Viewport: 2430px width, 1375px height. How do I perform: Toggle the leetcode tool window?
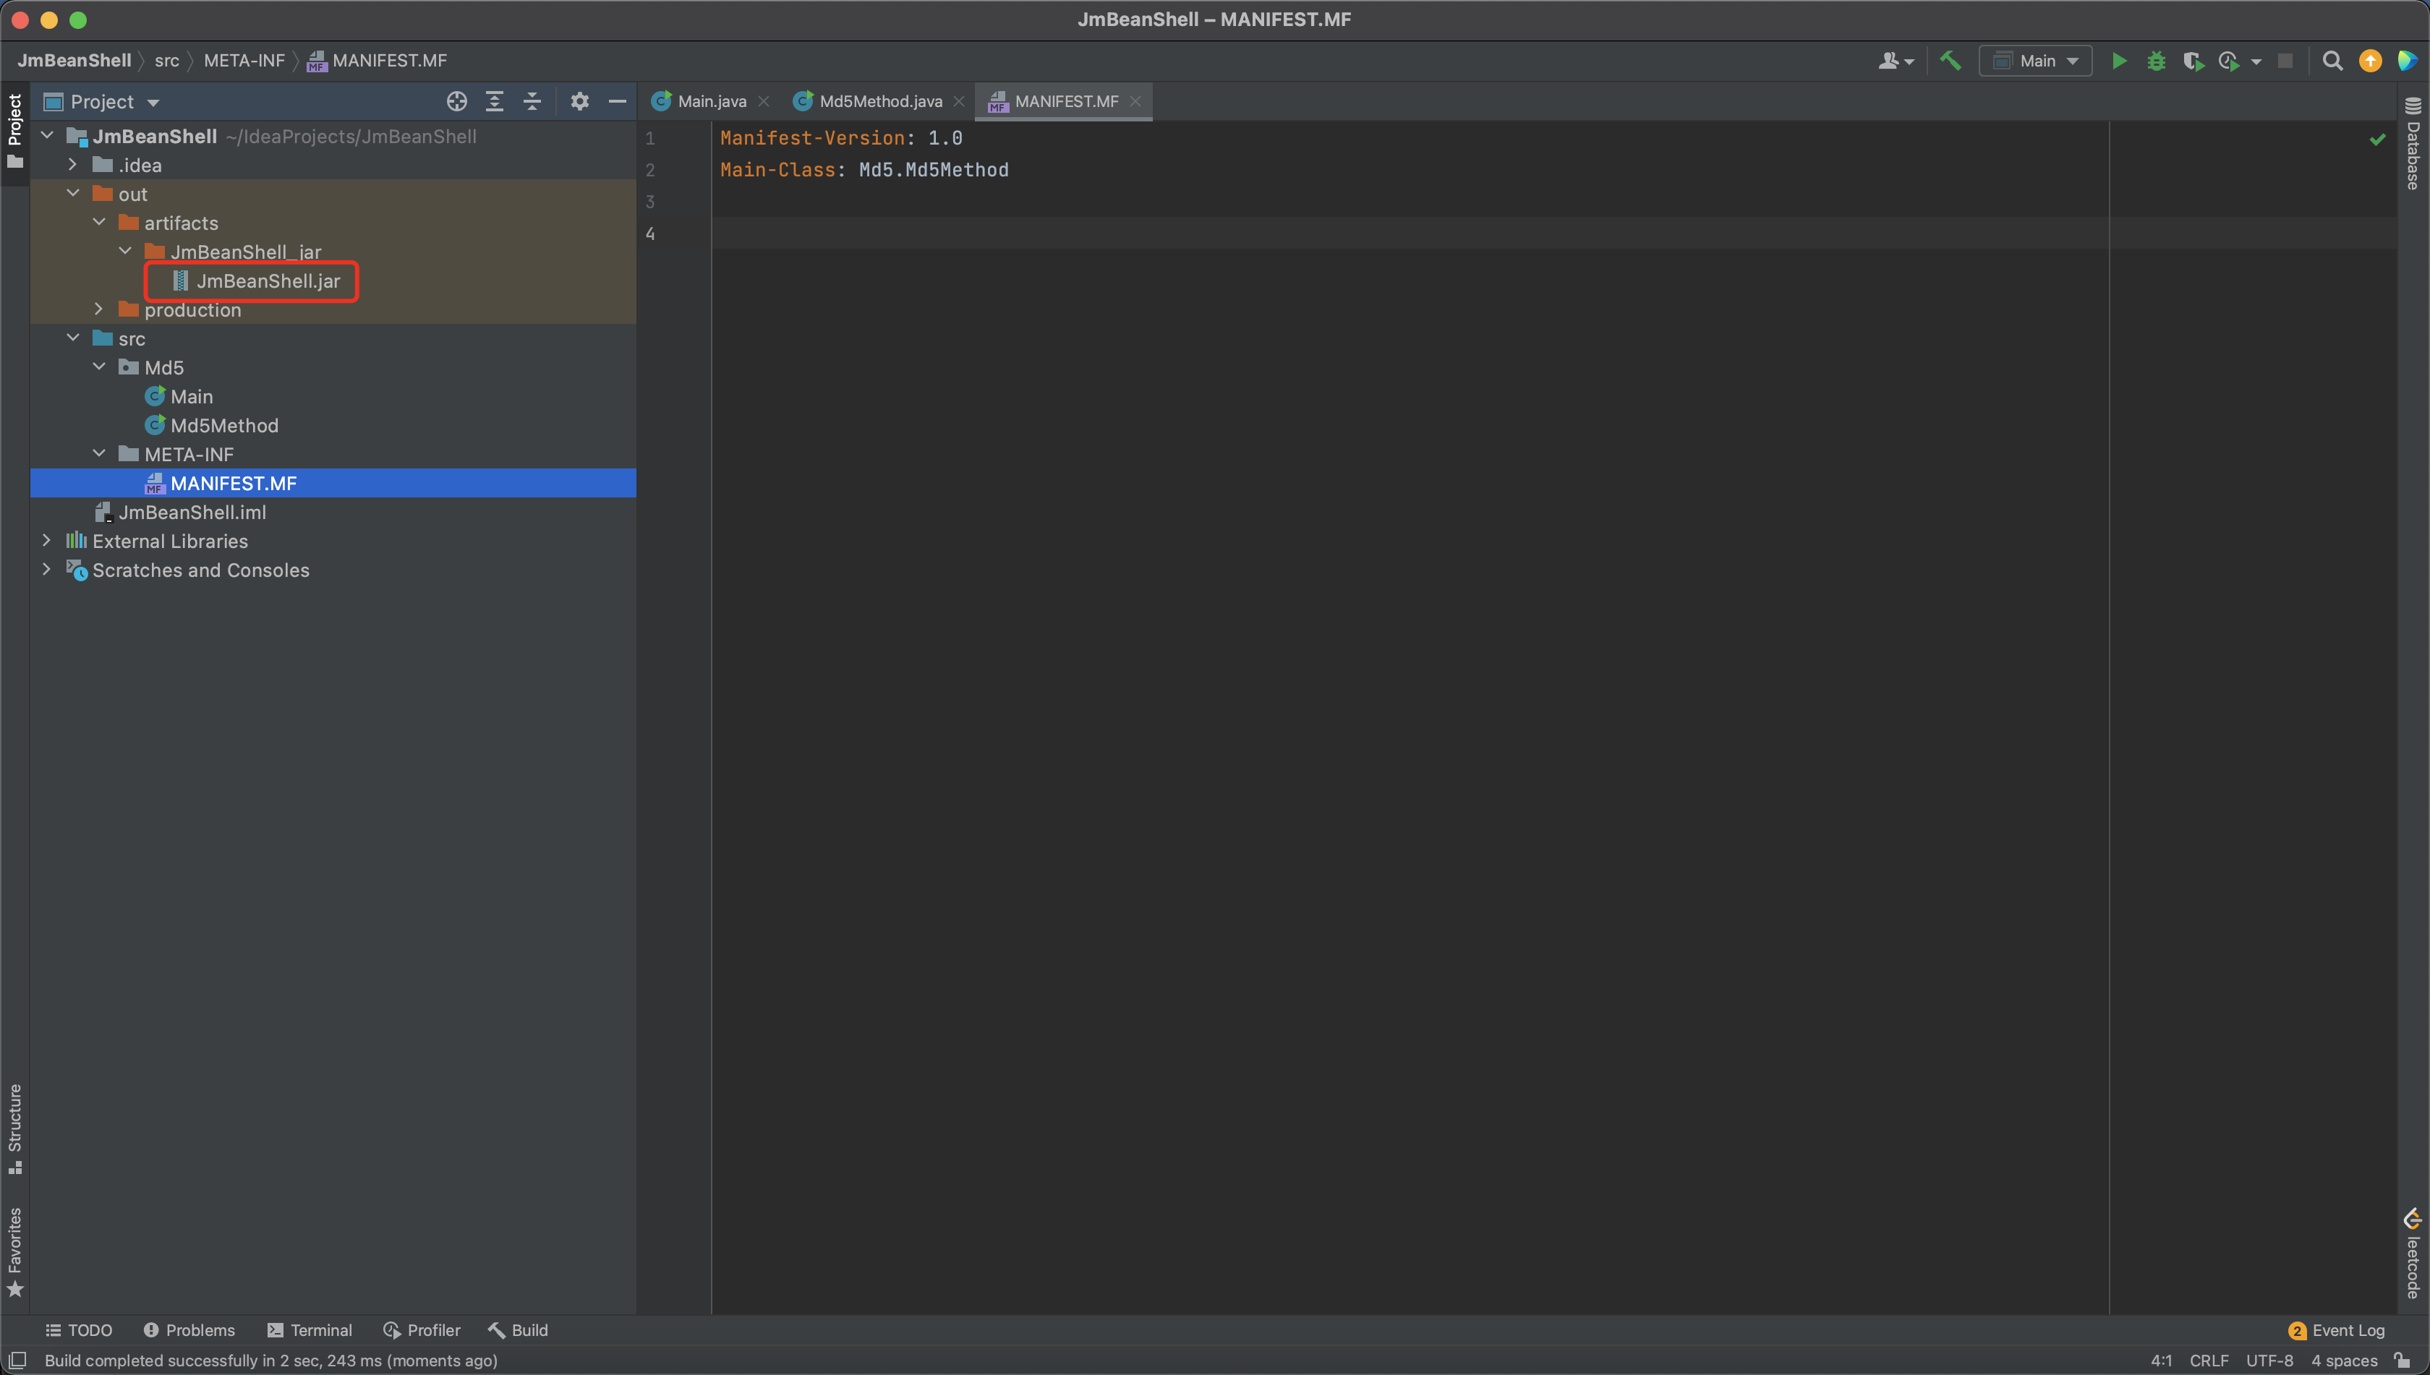click(2414, 1254)
